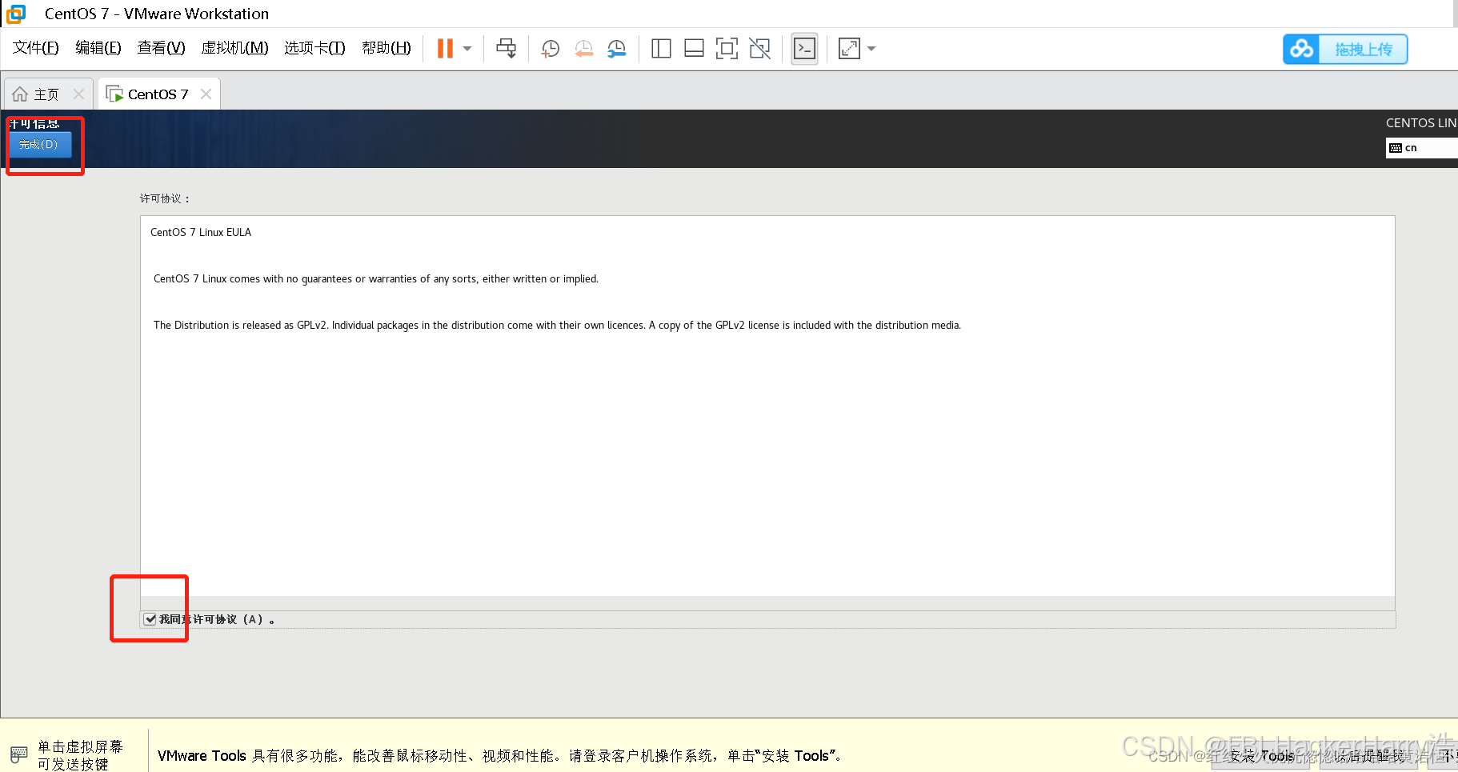Toggle the library sidebar panel
This screenshot has height=772, width=1458.
[661, 49]
